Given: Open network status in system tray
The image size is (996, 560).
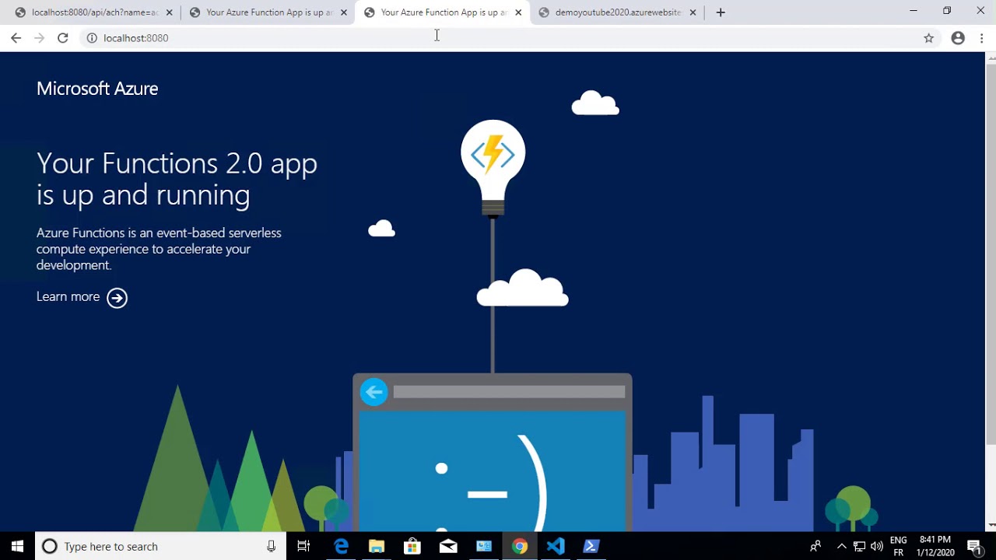Looking at the screenshot, I should point(859,546).
